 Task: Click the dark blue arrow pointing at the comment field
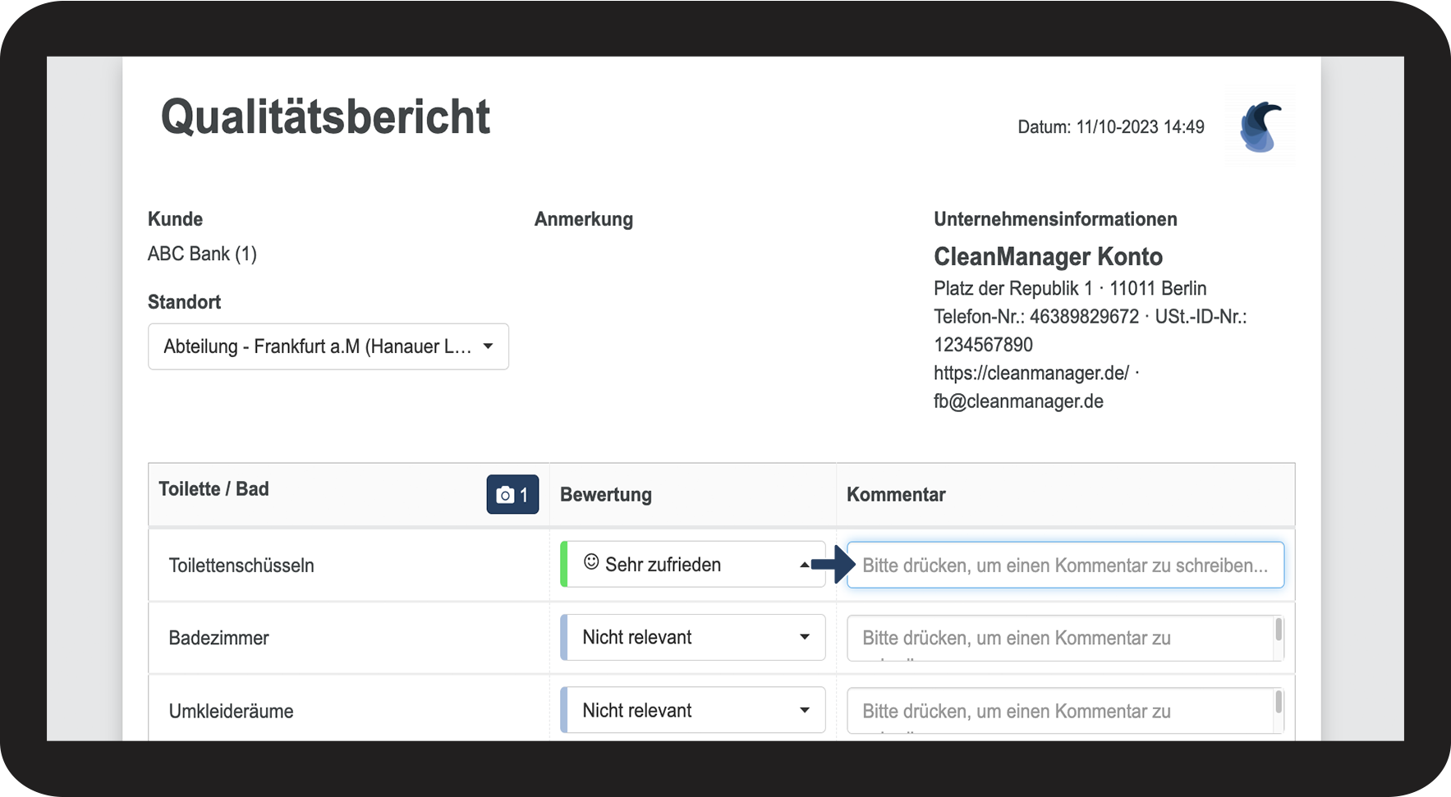[833, 565]
